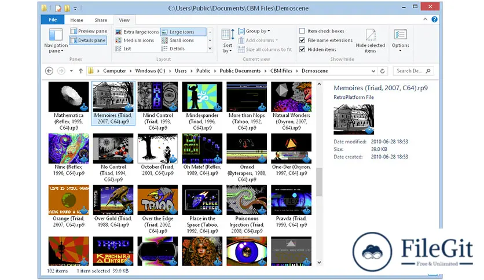
Task: Choose Medium icons layout
Action: (134, 40)
